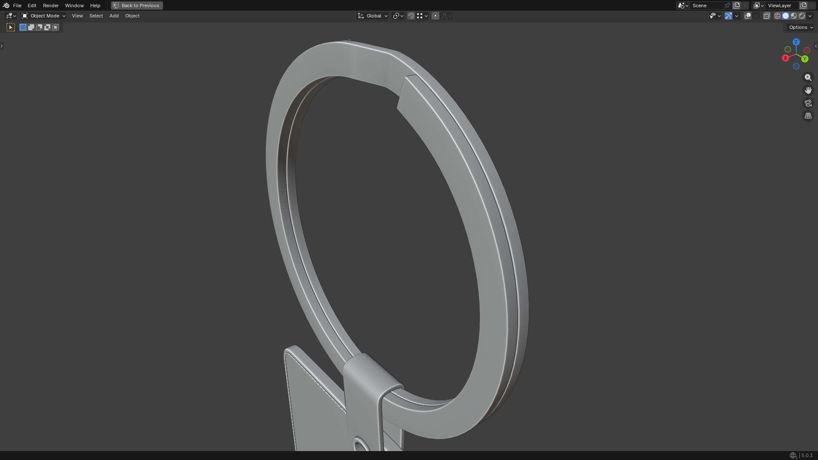Open the scene browse dropdown icon
The height and width of the screenshot is (460, 818).
(683, 6)
